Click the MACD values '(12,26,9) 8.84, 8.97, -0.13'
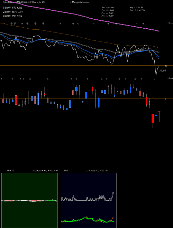Screen dimensions: 173x228 coord(45,171)
